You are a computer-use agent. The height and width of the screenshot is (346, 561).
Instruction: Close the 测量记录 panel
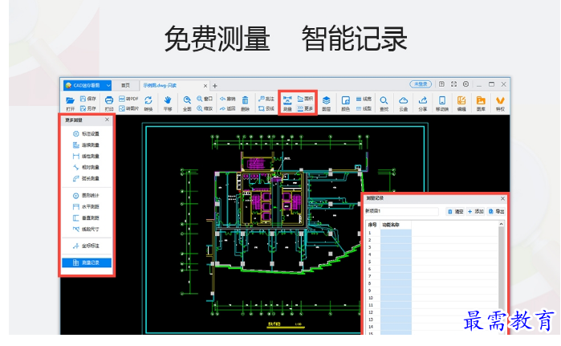[x=502, y=198]
